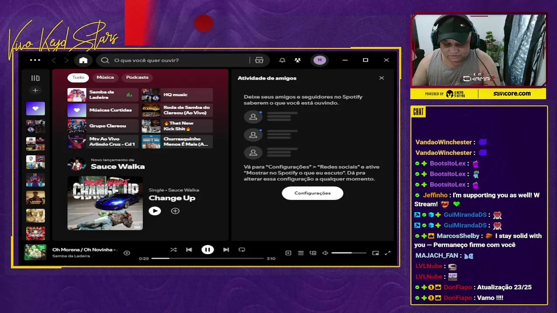Adjust the volume slider
The width and height of the screenshot is (557, 313).
pos(349,253)
